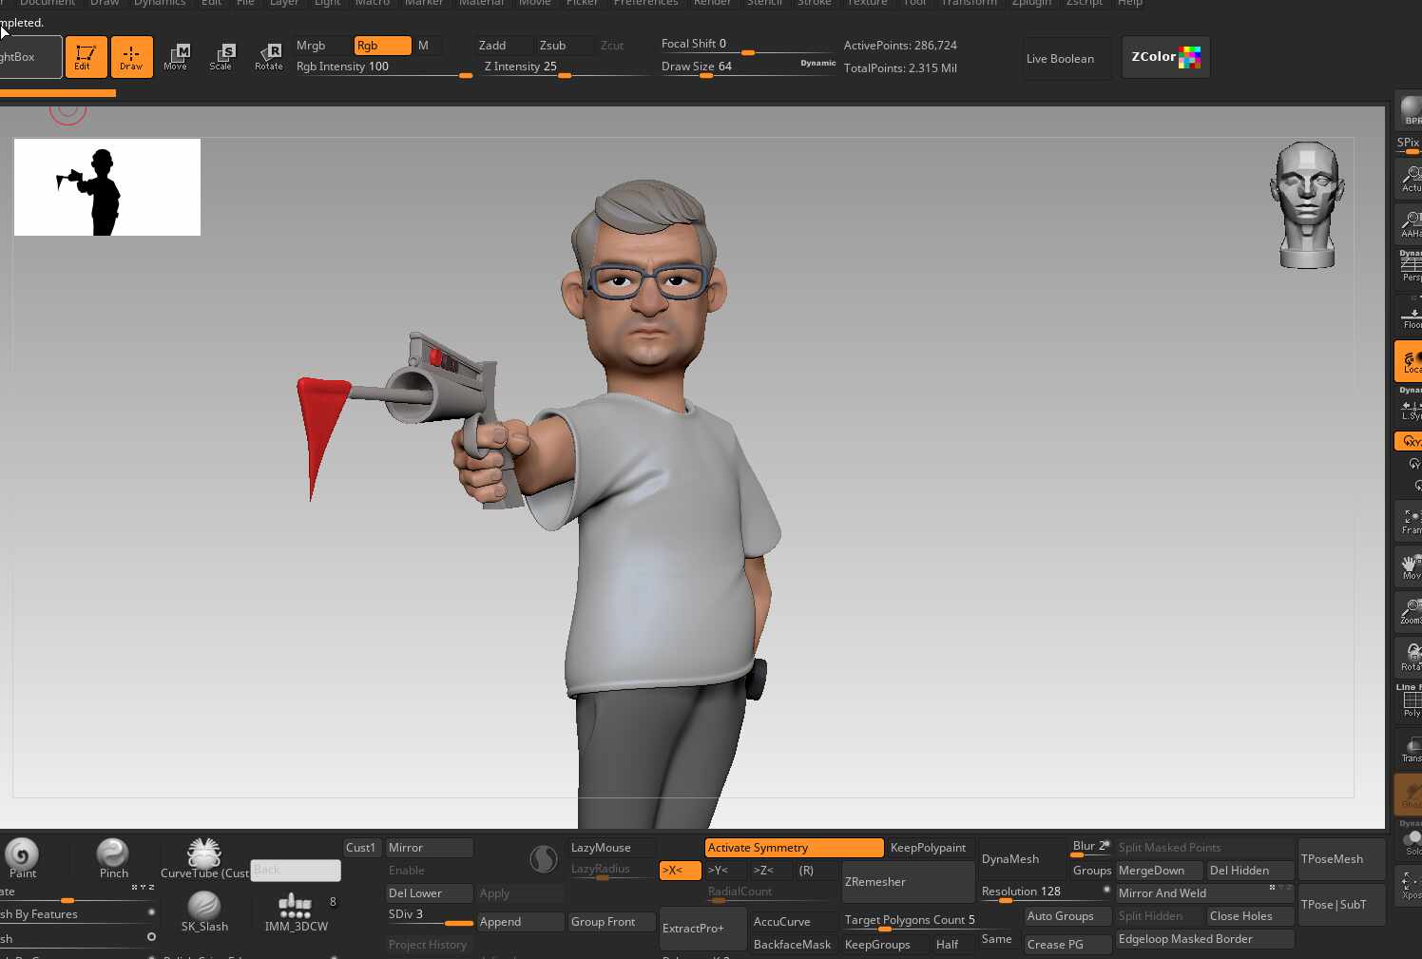Open the Paint brush picker

coord(22,857)
